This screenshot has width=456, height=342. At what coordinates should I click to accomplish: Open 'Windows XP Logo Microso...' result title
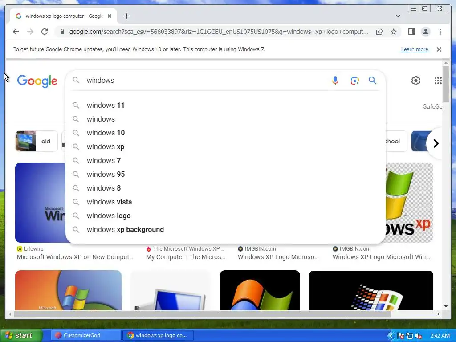click(278, 257)
